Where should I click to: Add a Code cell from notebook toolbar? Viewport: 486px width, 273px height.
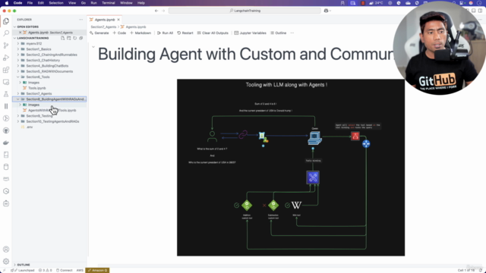[x=119, y=33]
